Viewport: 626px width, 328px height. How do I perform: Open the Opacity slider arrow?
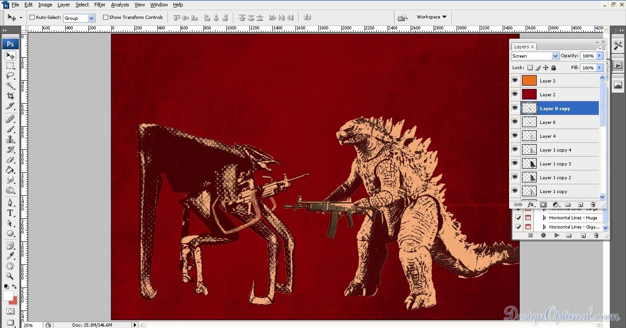click(600, 56)
